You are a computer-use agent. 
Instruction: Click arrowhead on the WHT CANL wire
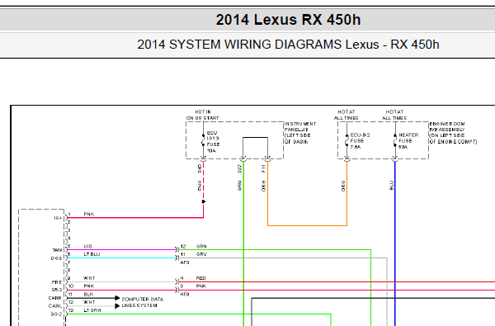pos(117,306)
